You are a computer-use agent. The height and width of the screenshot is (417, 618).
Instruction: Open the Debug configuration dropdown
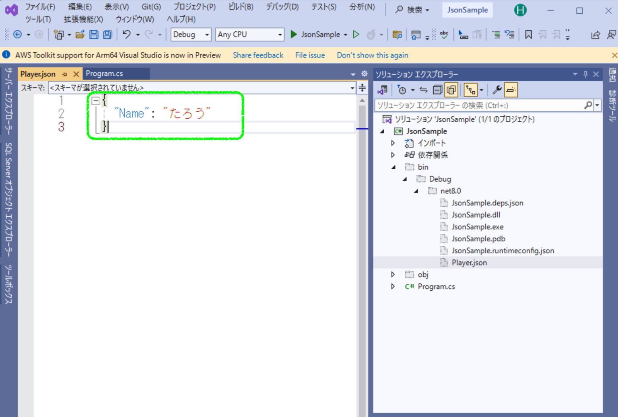(x=191, y=35)
